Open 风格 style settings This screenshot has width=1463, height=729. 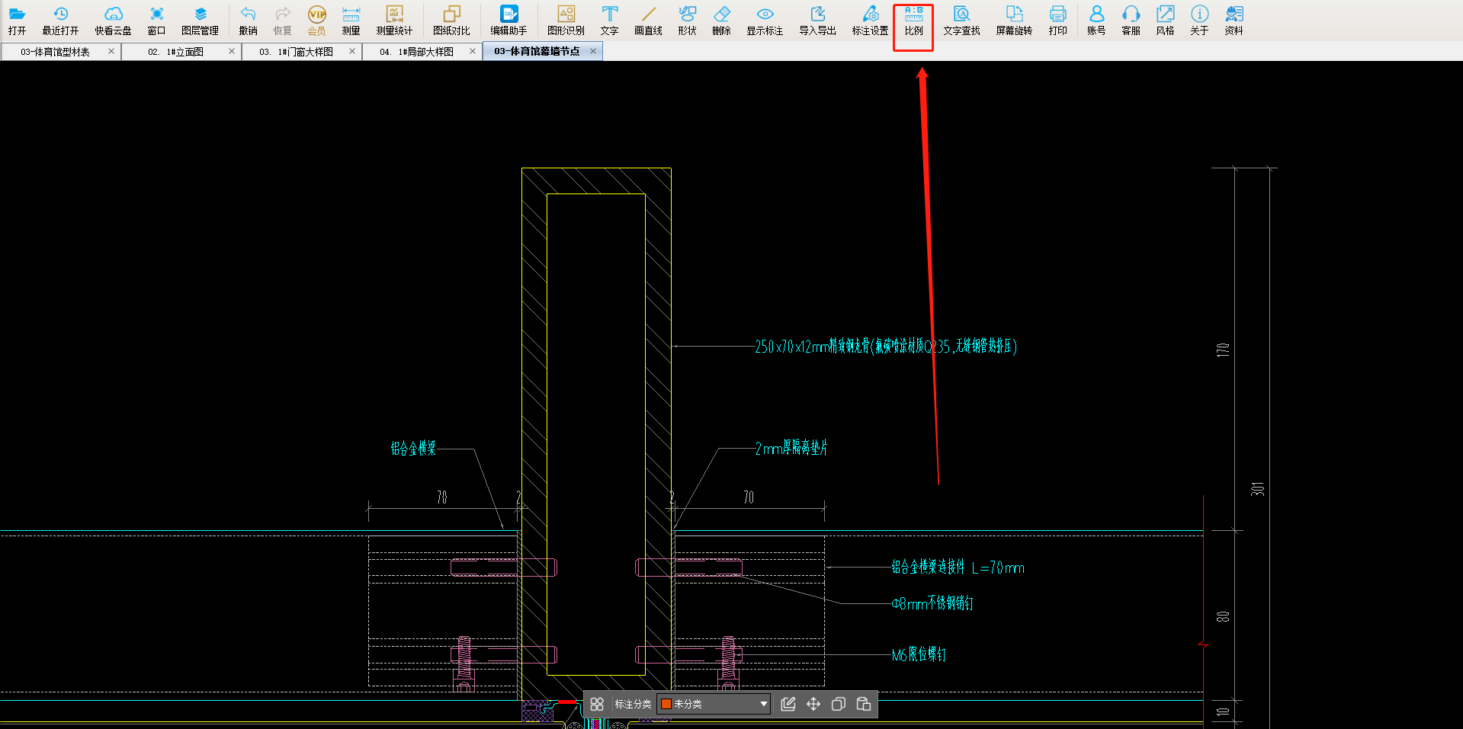[1165, 21]
